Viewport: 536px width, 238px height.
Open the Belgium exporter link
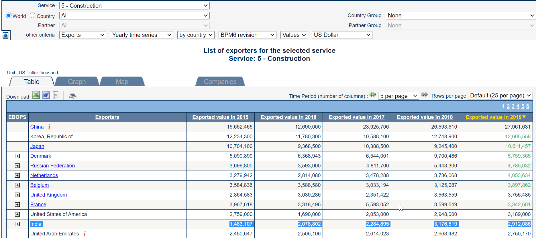coord(40,185)
